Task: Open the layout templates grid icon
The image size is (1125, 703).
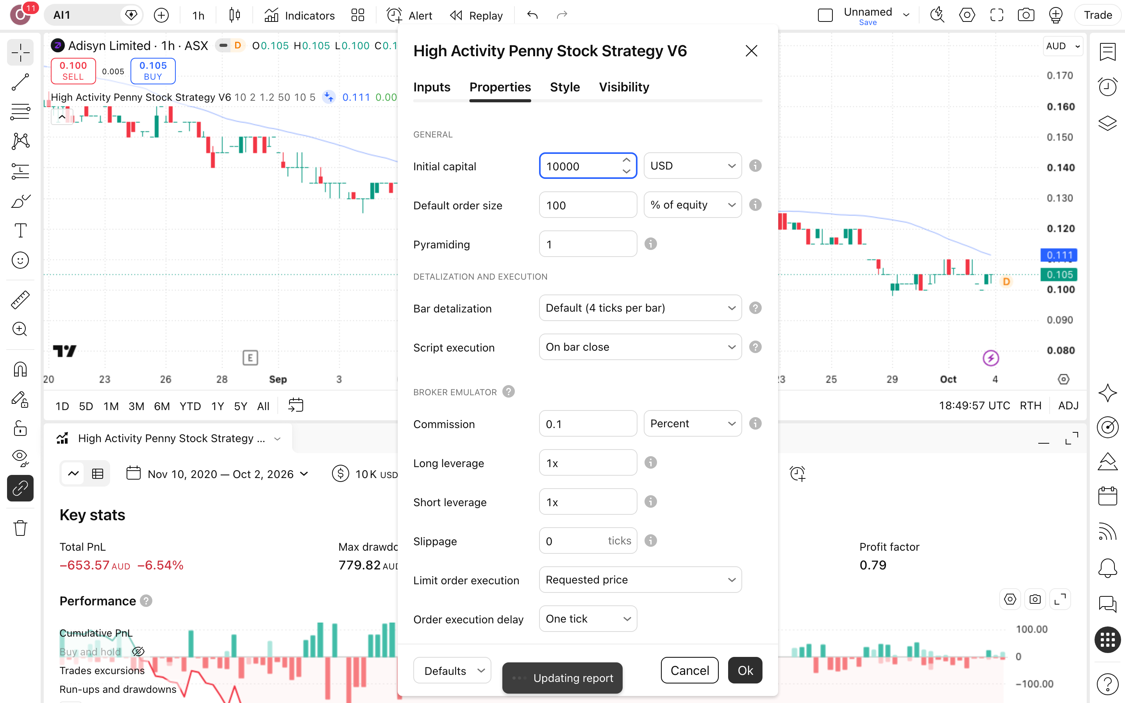Action: click(357, 15)
